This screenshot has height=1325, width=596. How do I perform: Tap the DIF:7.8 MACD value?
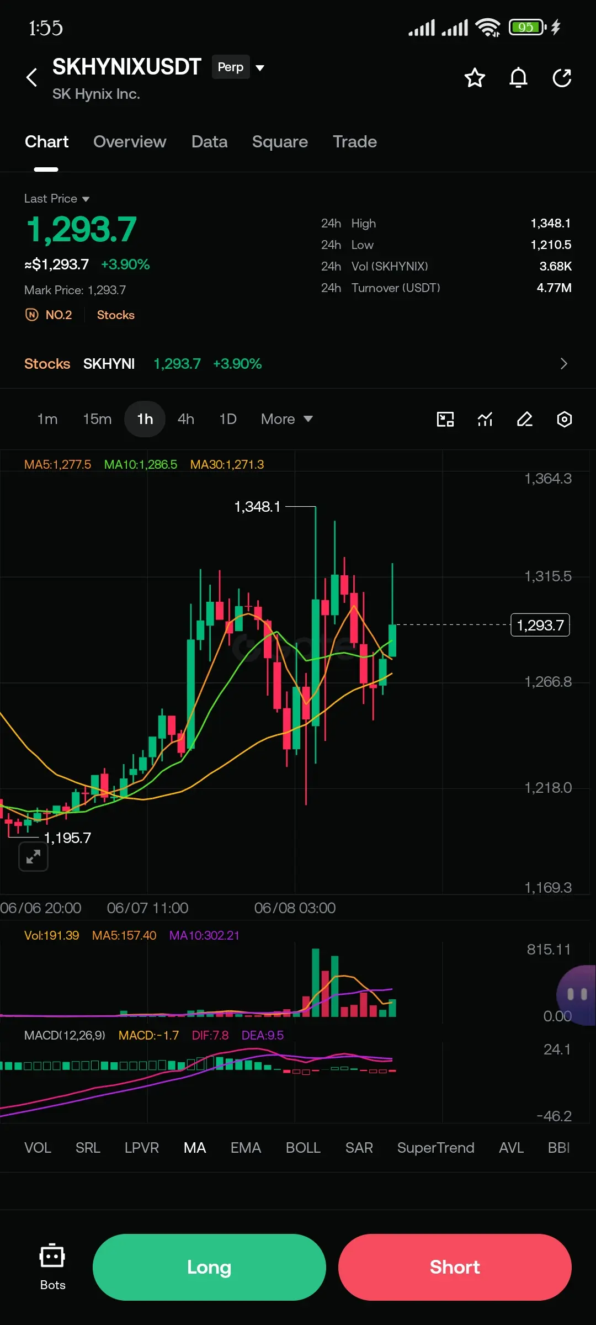[210, 1035]
